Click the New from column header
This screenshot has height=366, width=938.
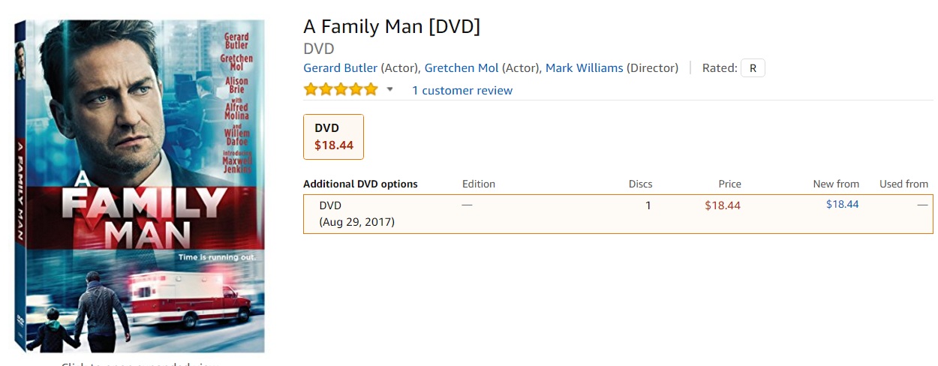tap(836, 184)
